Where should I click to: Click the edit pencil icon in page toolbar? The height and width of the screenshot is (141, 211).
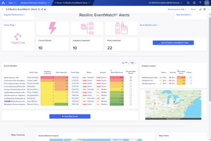click(x=200, y=9)
